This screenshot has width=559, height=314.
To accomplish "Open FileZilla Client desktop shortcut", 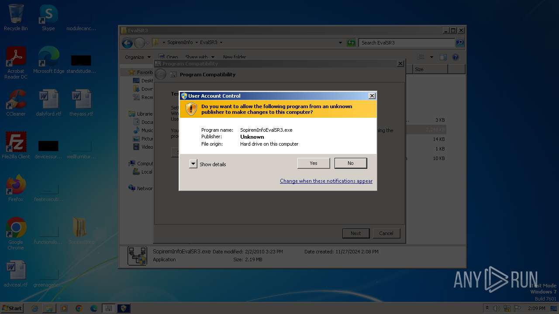I will (16, 146).
